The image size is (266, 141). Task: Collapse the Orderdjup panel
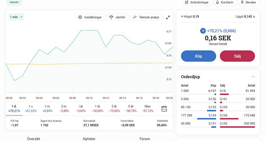pos(253,76)
